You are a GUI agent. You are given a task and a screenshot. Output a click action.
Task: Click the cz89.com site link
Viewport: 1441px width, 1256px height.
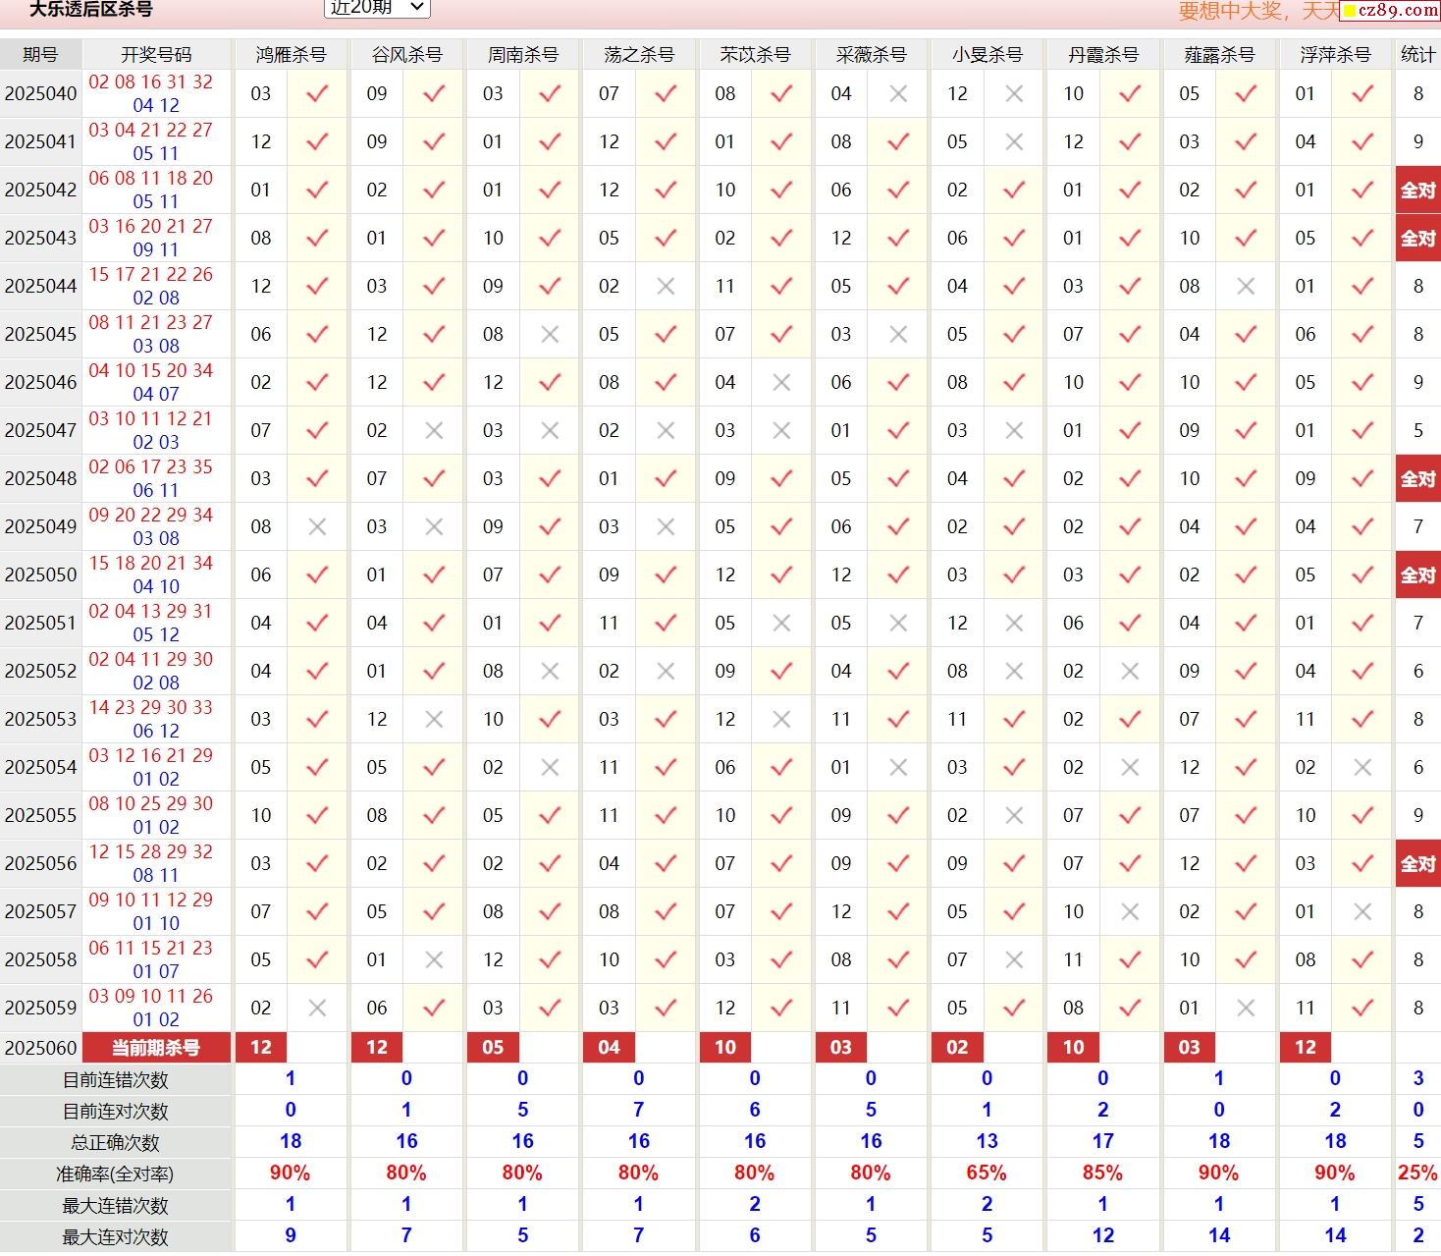[x=1390, y=11]
